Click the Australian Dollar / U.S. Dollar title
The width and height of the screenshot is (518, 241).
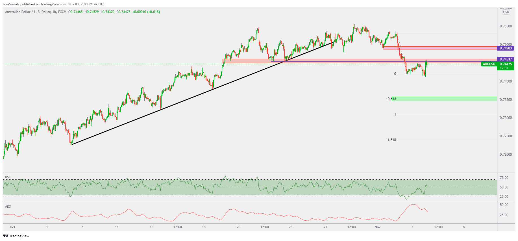pyautogui.click(x=28, y=12)
